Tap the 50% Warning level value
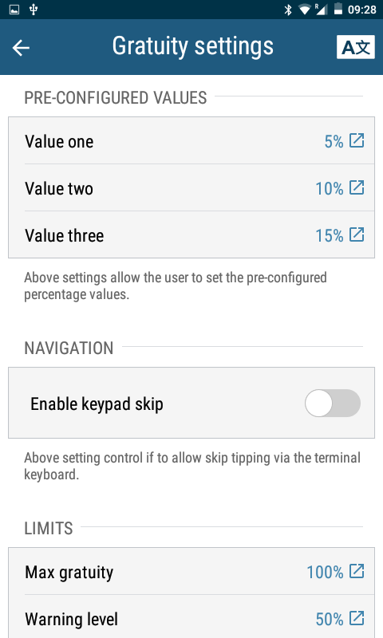This screenshot has width=383, height=638. coord(330,620)
